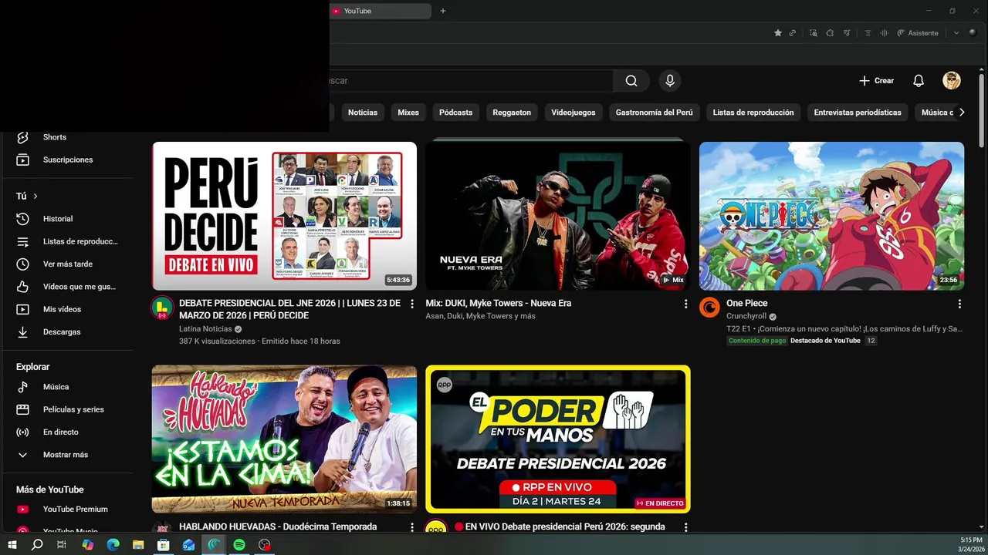
Task: Open Listas de reproducción sidebar item
Action: point(68,241)
